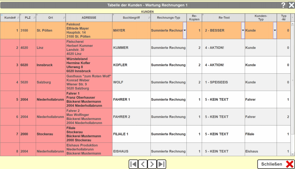The width and height of the screenshot is (295, 169).
Task: Select the Suchbegriff cell KOFLER
Action: (x=131, y=65)
